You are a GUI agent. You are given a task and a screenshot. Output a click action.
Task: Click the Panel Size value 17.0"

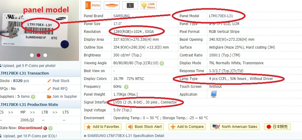(x=117, y=24)
